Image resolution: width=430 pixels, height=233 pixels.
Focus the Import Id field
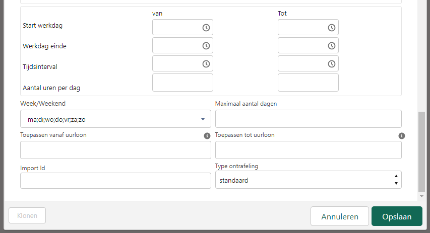115,181
